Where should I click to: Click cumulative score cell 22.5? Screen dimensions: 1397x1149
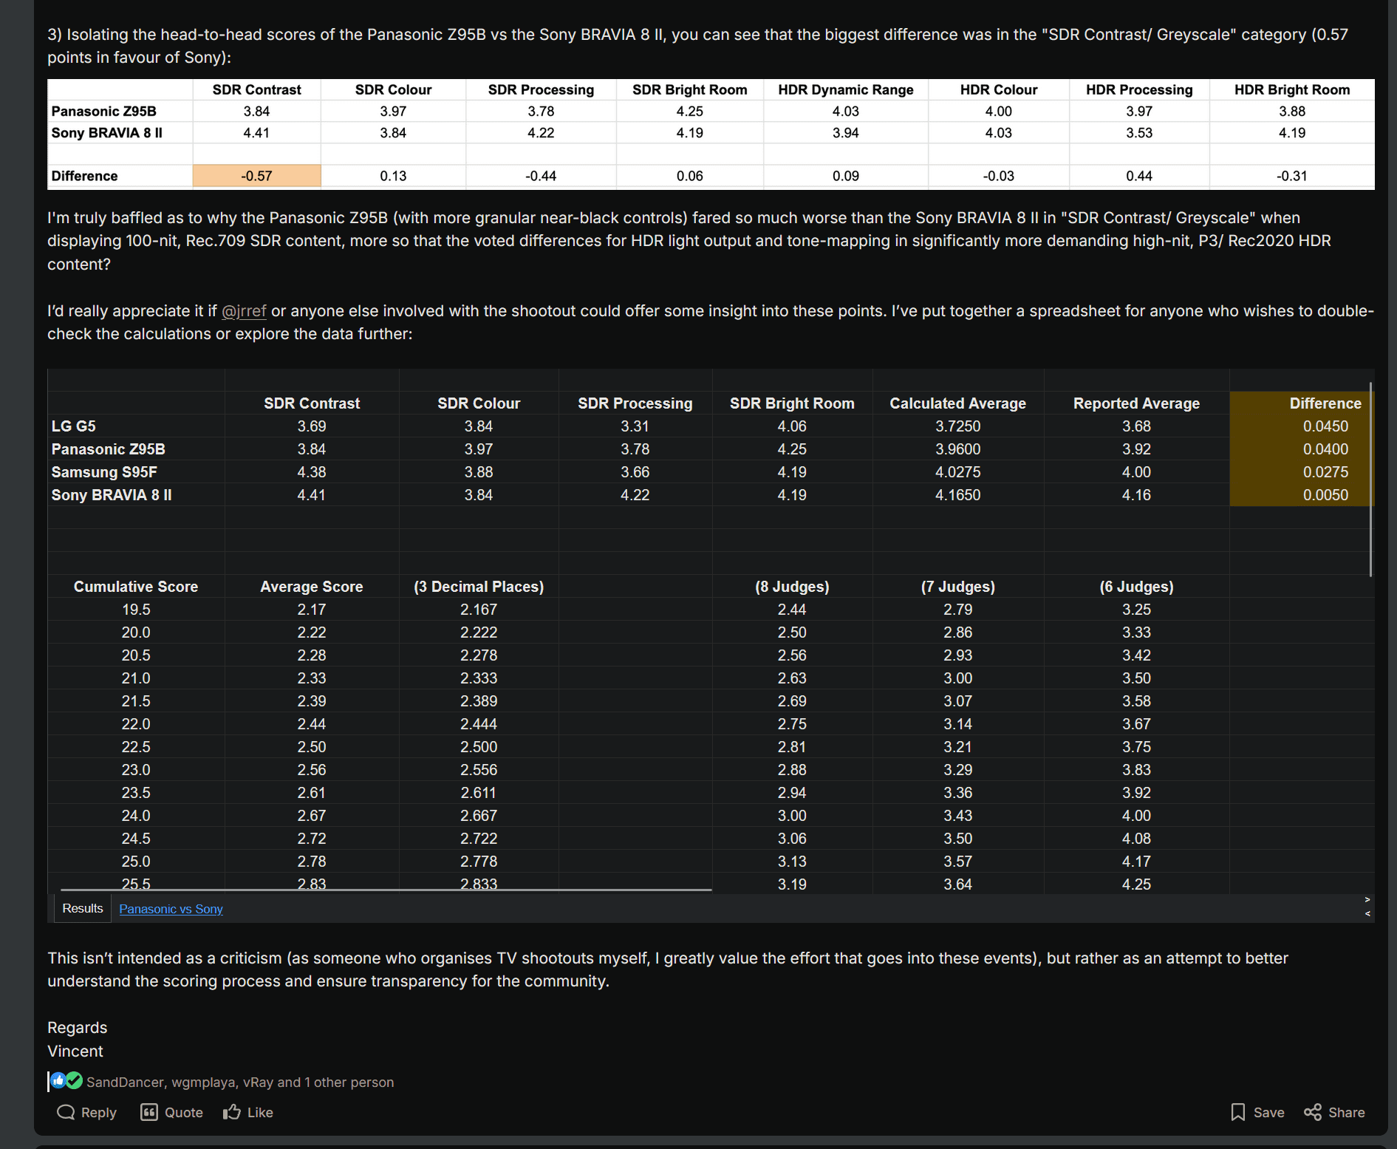pos(136,747)
